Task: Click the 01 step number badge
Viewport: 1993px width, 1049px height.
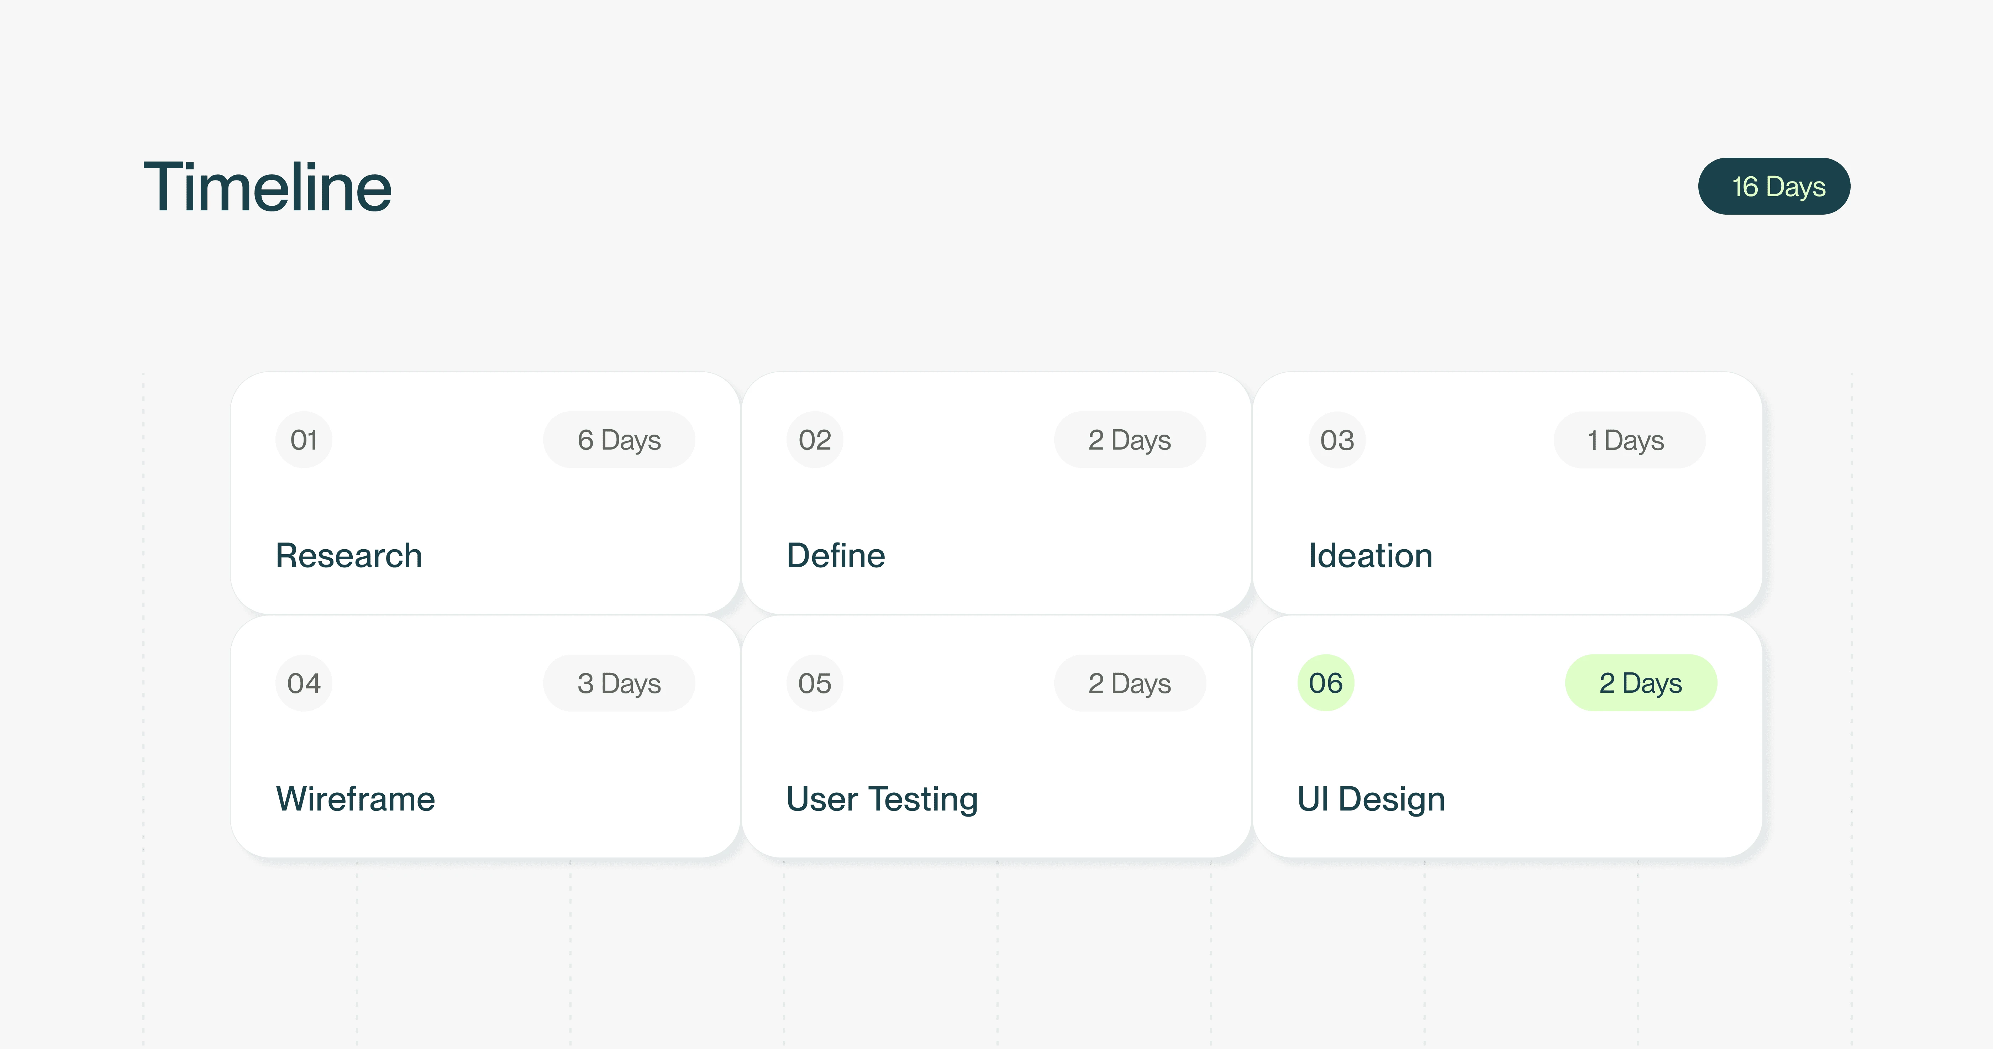Action: 303,439
